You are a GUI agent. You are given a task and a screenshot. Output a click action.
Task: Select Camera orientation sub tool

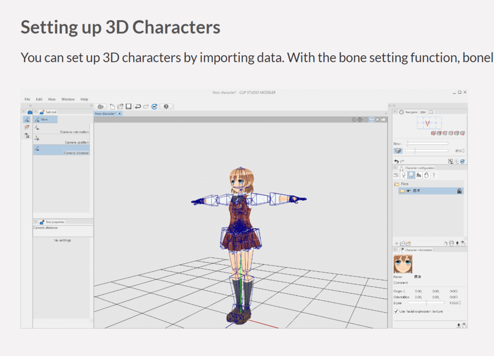point(61,129)
